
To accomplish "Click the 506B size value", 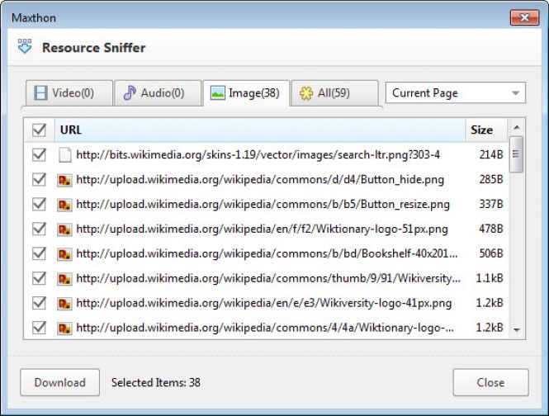I will point(491,254).
